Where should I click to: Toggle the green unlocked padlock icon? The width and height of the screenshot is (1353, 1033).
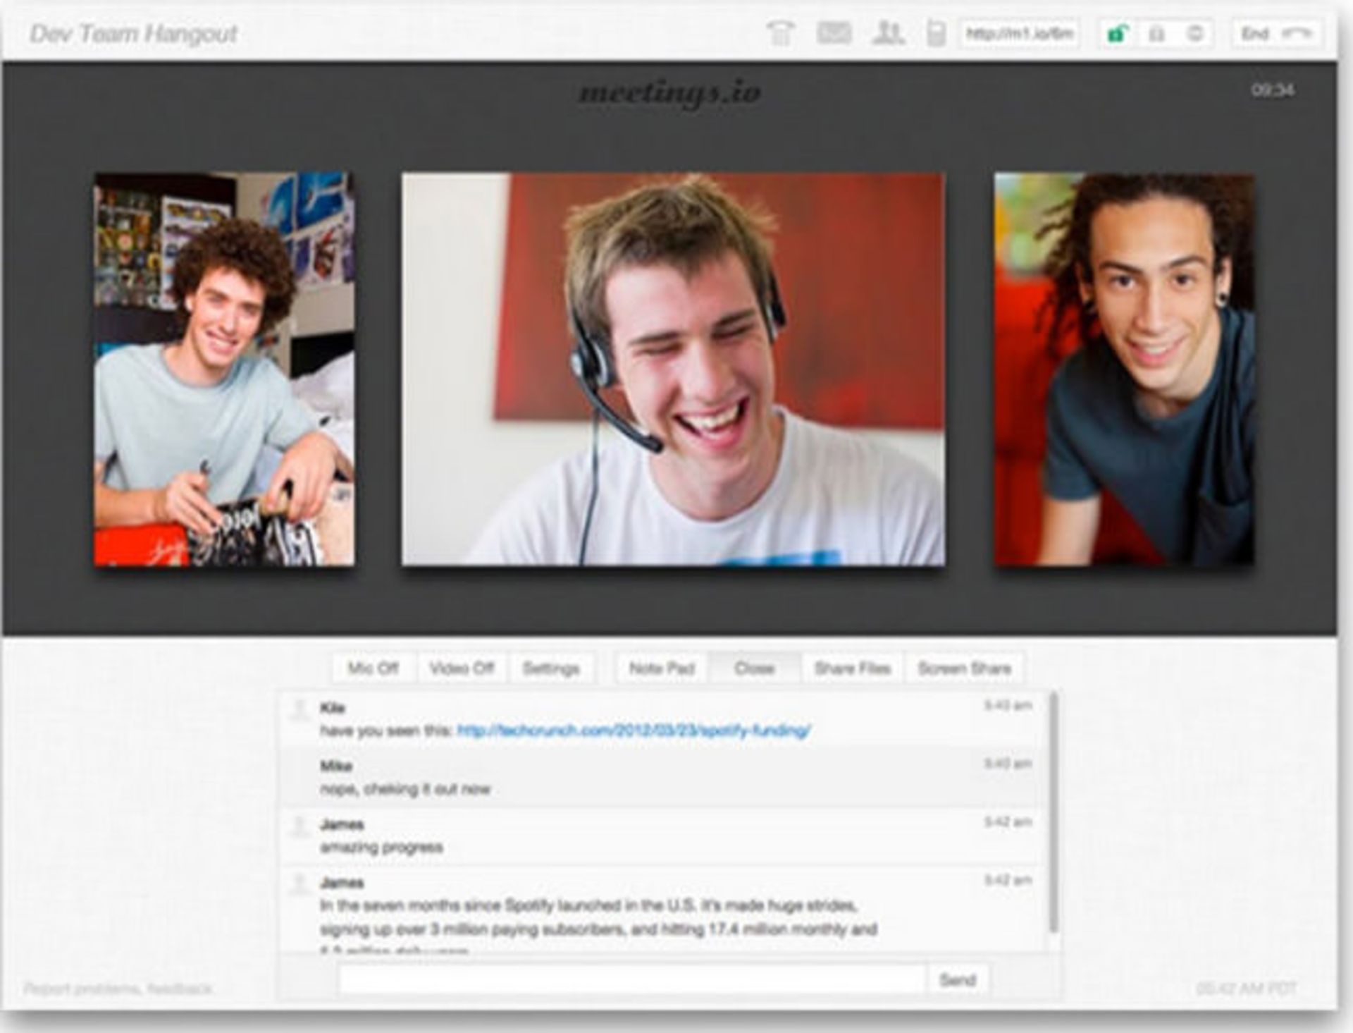click(1117, 33)
